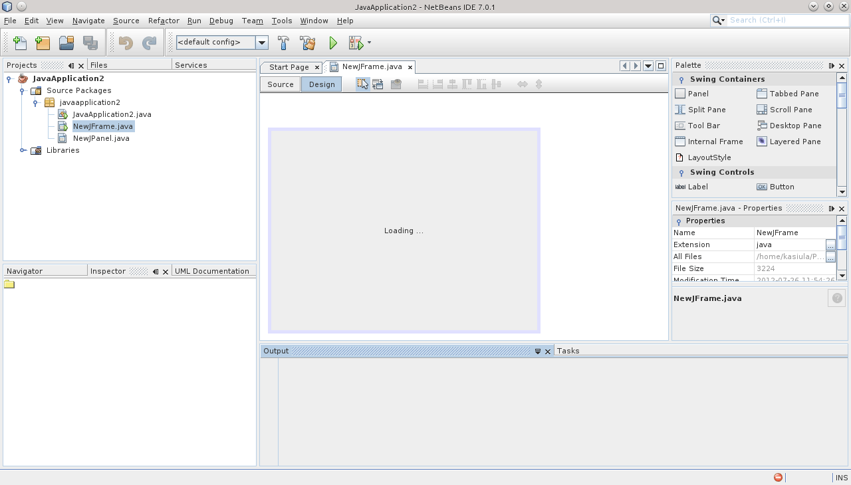Click the Clean and Build broom icon

308,43
